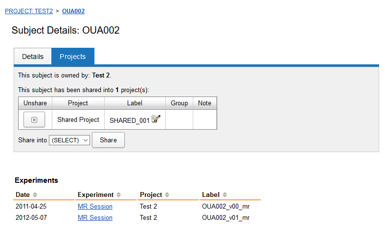385x233 pixels.
Task: Sort by the Experiment column arrows
Action: pos(119,195)
